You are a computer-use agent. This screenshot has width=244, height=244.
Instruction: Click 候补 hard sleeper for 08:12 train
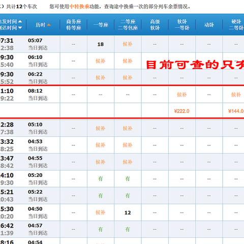coord(236,95)
